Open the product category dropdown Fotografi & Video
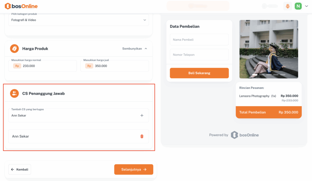Viewport: 312px width, 181px height. coord(78,20)
